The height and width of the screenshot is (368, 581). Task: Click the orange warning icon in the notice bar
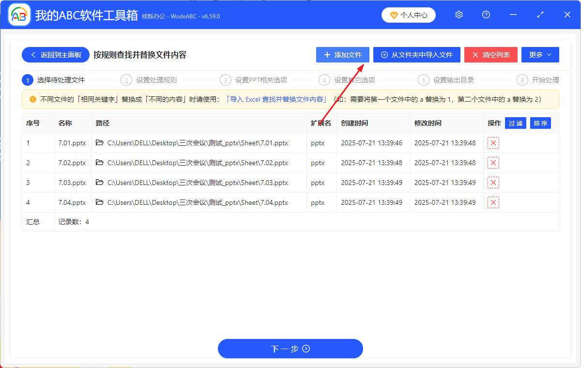coord(32,99)
